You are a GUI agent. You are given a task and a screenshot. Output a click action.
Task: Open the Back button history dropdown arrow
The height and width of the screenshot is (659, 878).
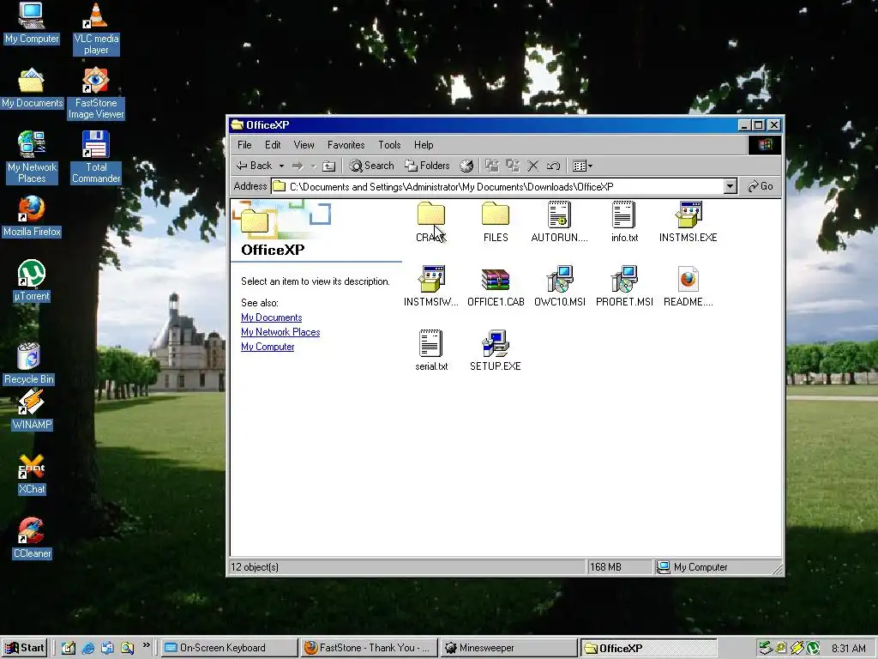coord(281,166)
